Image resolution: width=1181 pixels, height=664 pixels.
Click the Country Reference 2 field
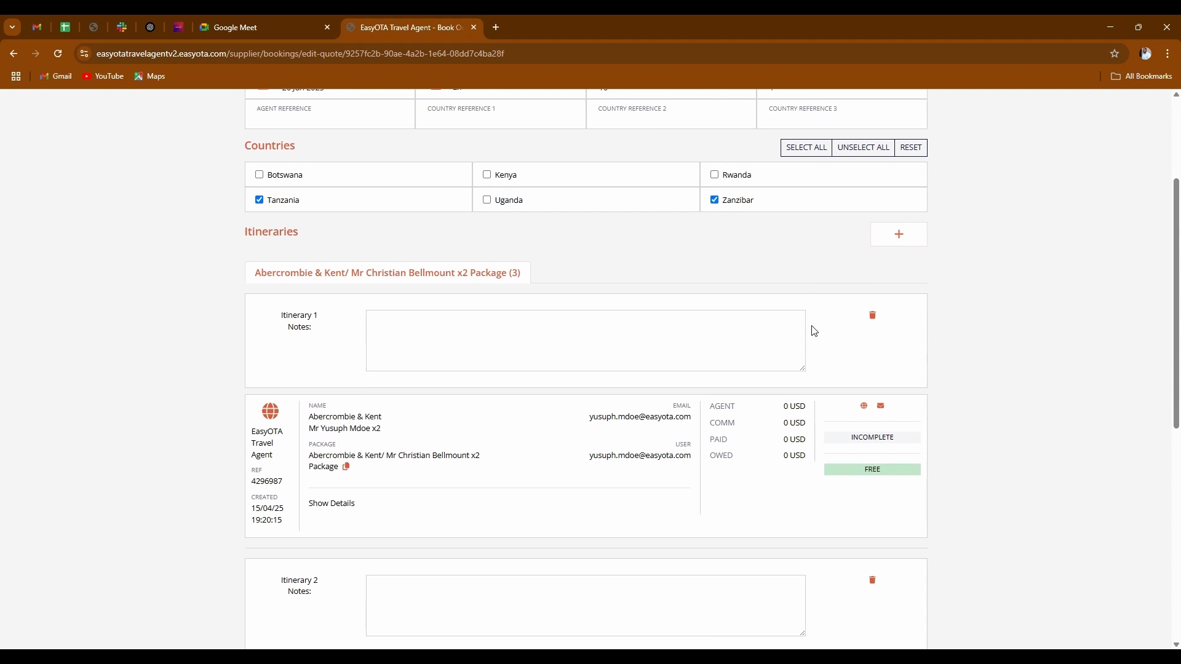pos(672,114)
